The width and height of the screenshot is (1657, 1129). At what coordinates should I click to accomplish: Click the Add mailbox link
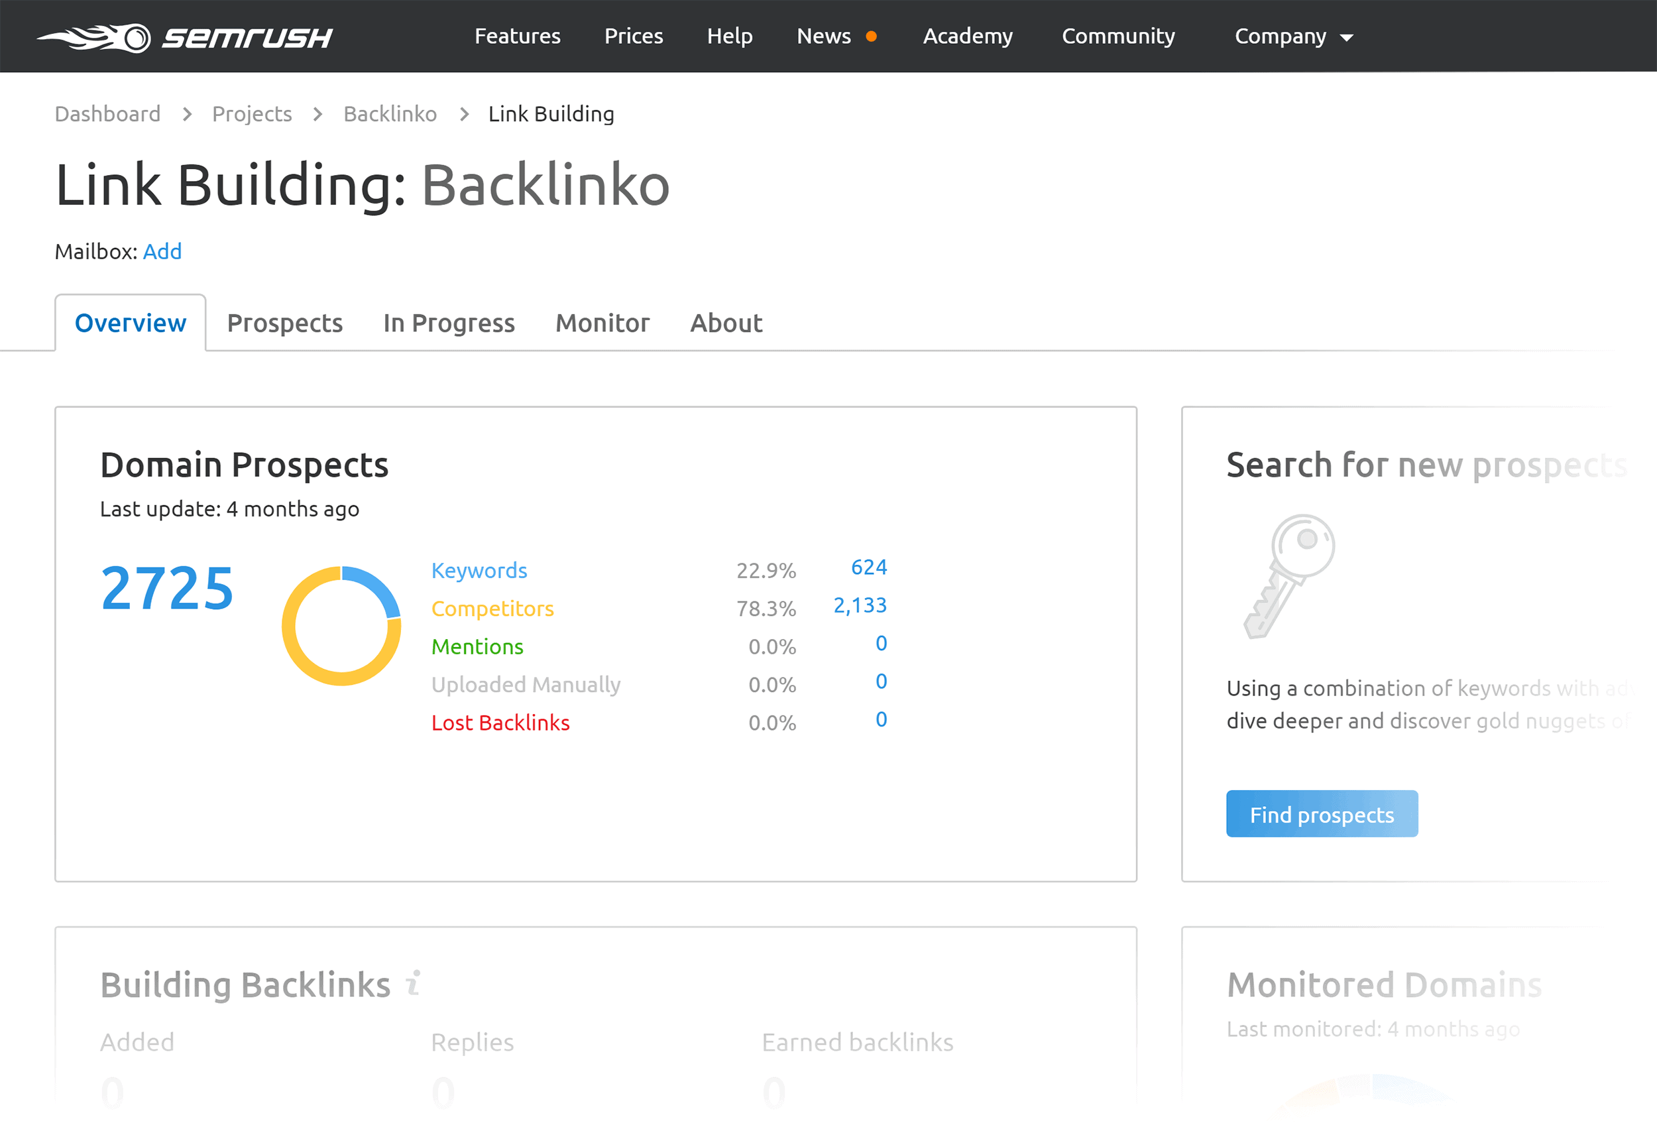(x=162, y=251)
